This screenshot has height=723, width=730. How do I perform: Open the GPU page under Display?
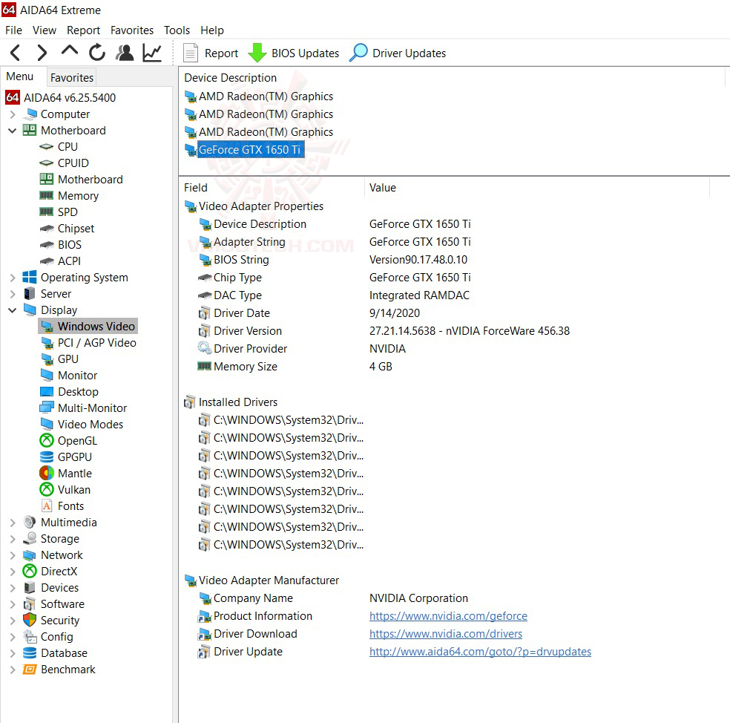tap(68, 359)
